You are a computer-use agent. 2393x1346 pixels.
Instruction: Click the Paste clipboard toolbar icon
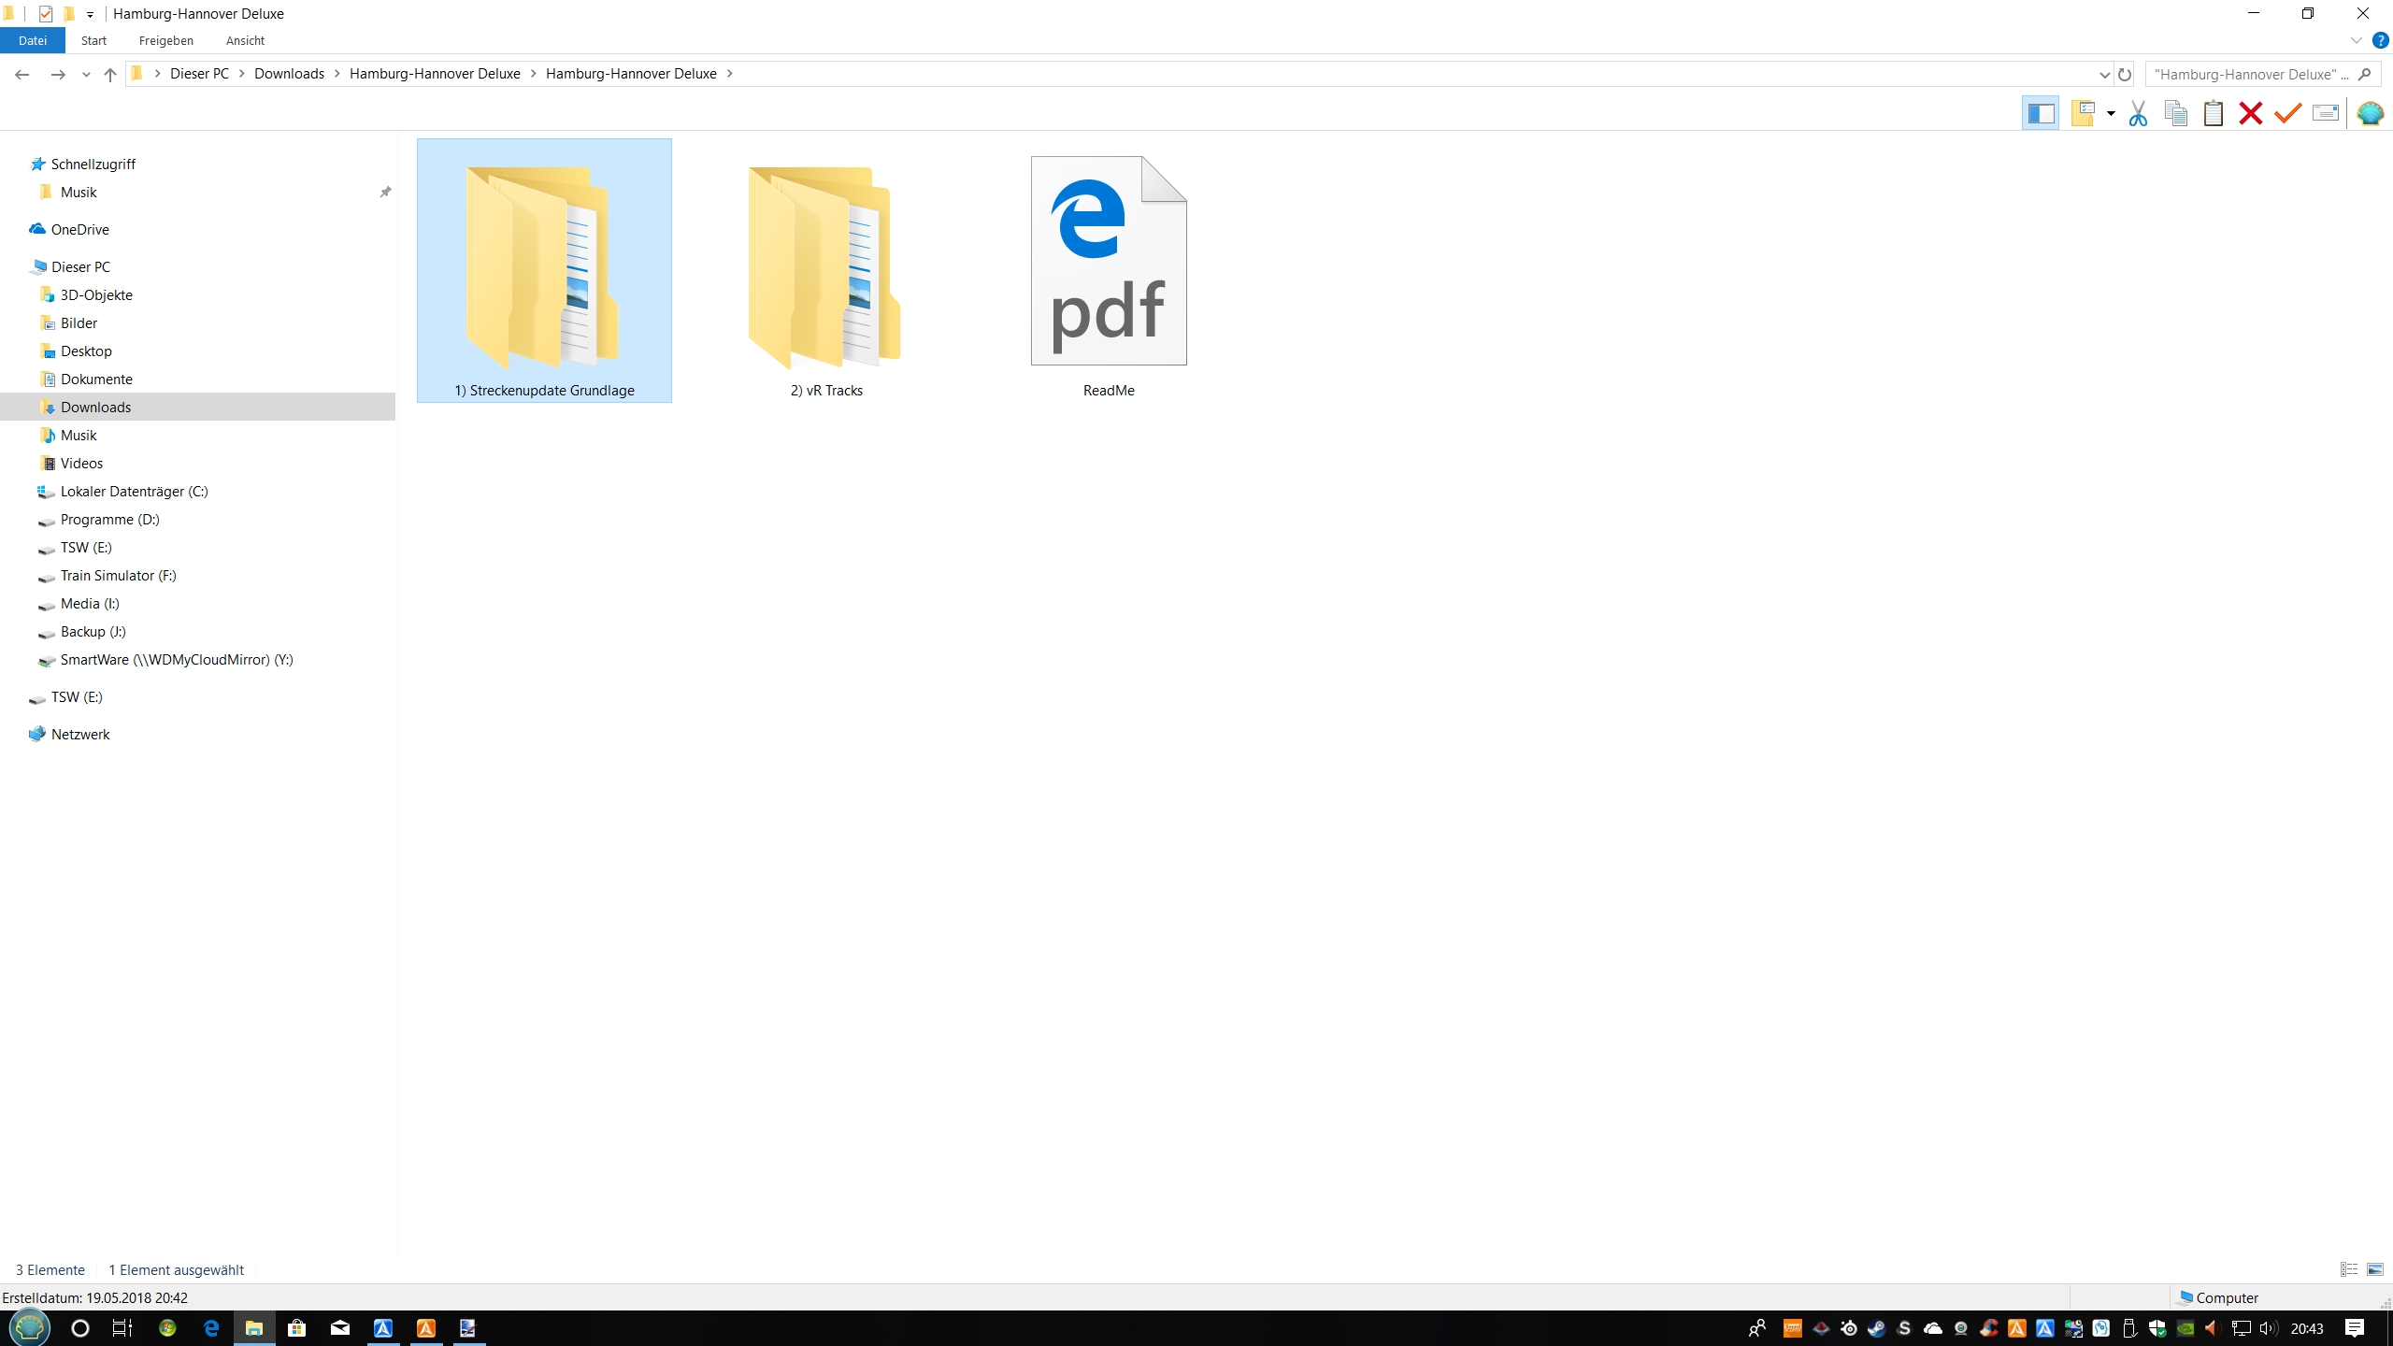tap(2213, 114)
